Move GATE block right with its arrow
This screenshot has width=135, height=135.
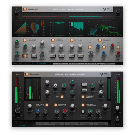pyautogui.click(x=48, y=124)
